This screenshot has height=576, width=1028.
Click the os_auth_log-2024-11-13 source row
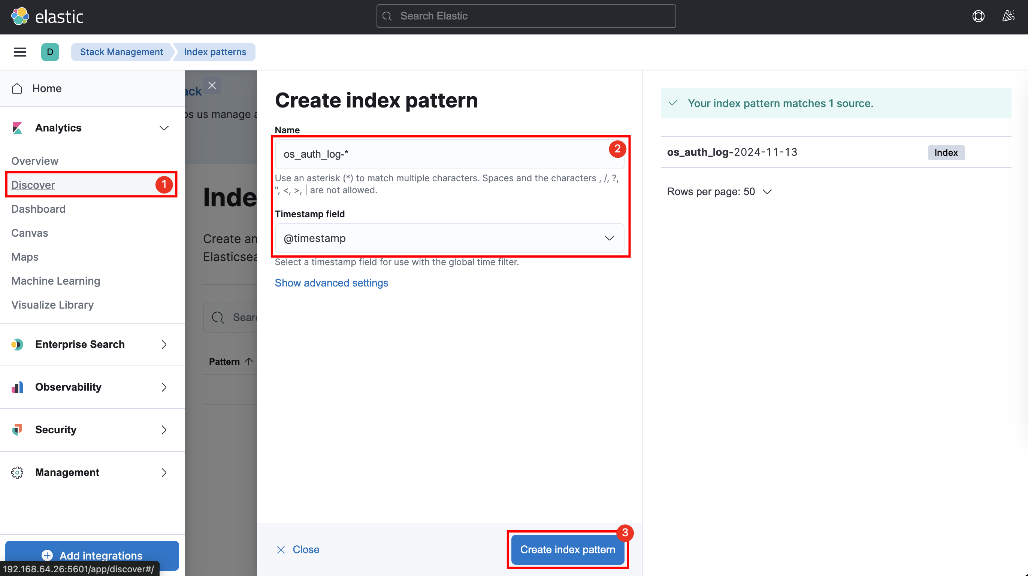[x=836, y=152]
